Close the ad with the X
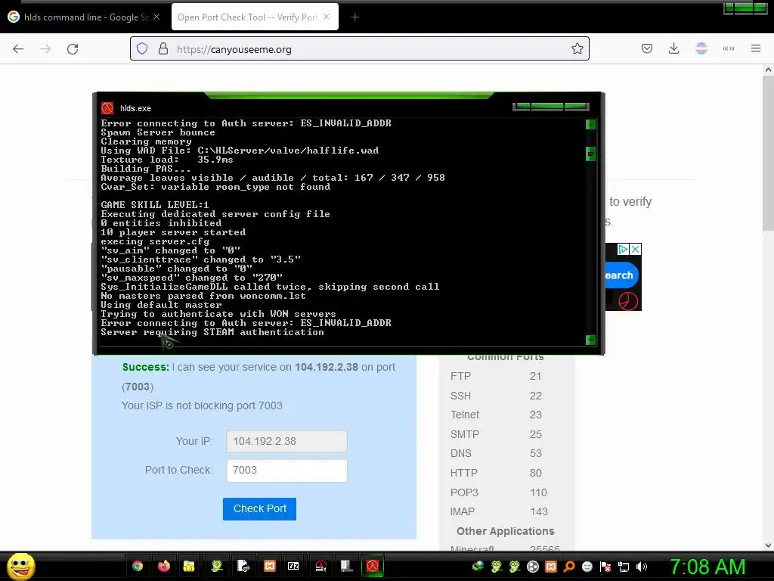The height and width of the screenshot is (581, 774). (635, 249)
